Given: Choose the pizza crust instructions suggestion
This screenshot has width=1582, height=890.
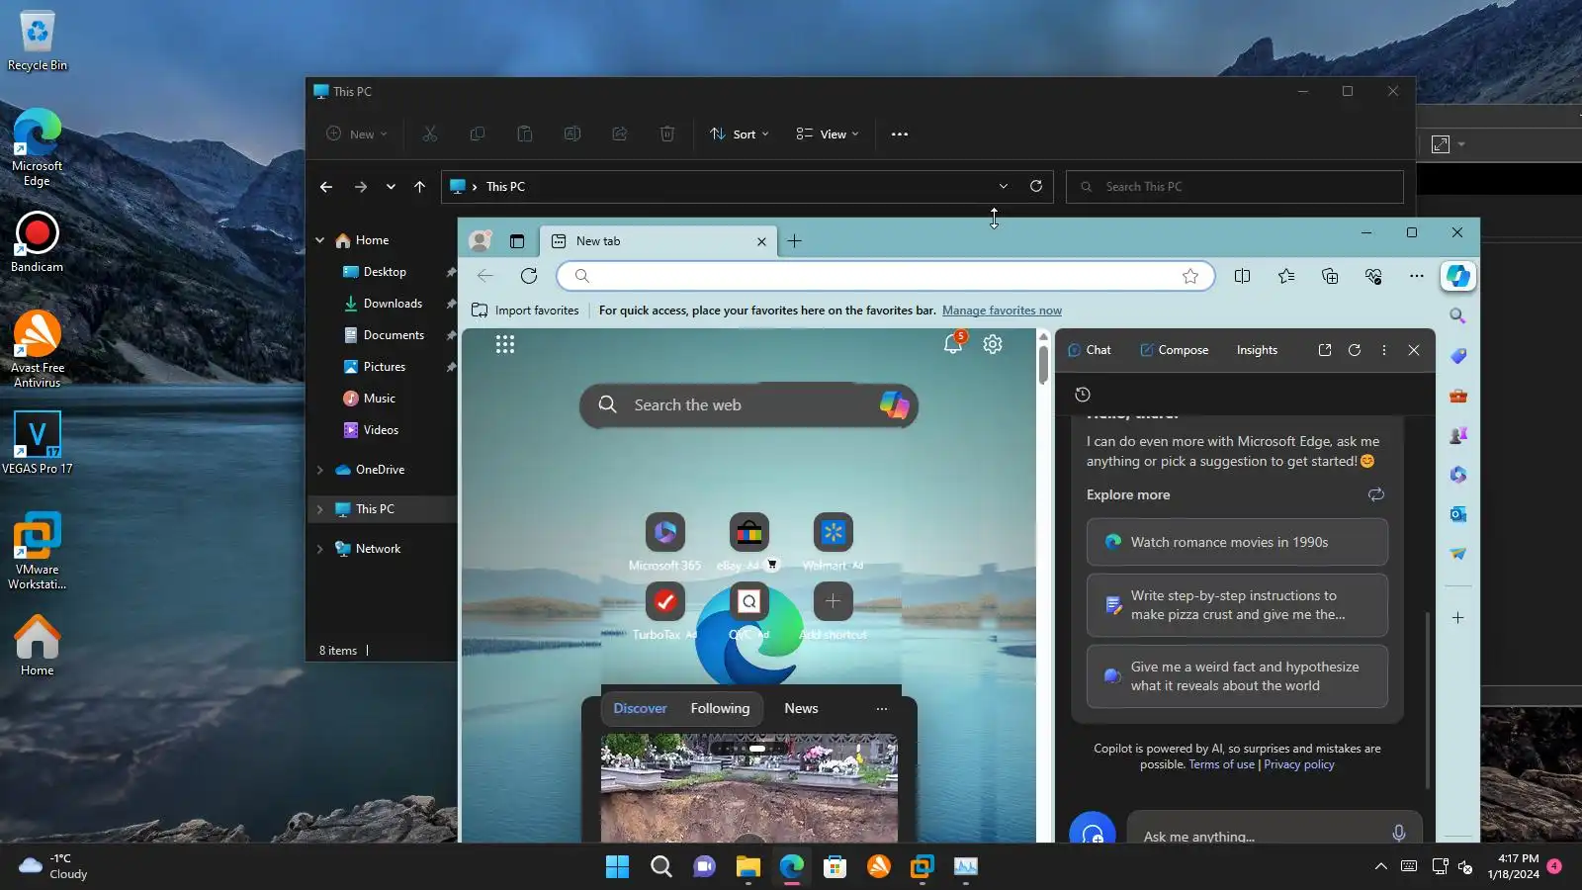Looking at the screenshot, I should click(1237, 605).
